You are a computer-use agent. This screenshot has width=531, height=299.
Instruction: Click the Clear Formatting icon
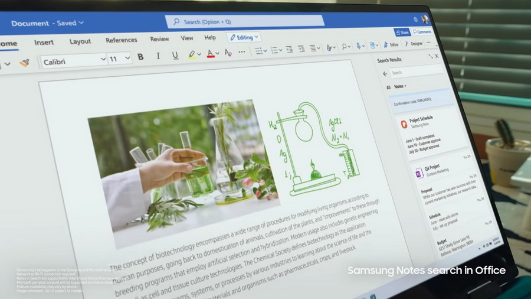click(228, 53)
